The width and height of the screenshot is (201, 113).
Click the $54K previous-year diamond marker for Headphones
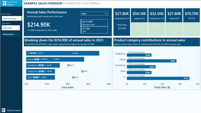click(82, 71)
